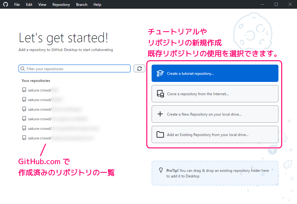Click the GitHub logo in the title bar
297x204 pixels.
[x=6, y=4]
